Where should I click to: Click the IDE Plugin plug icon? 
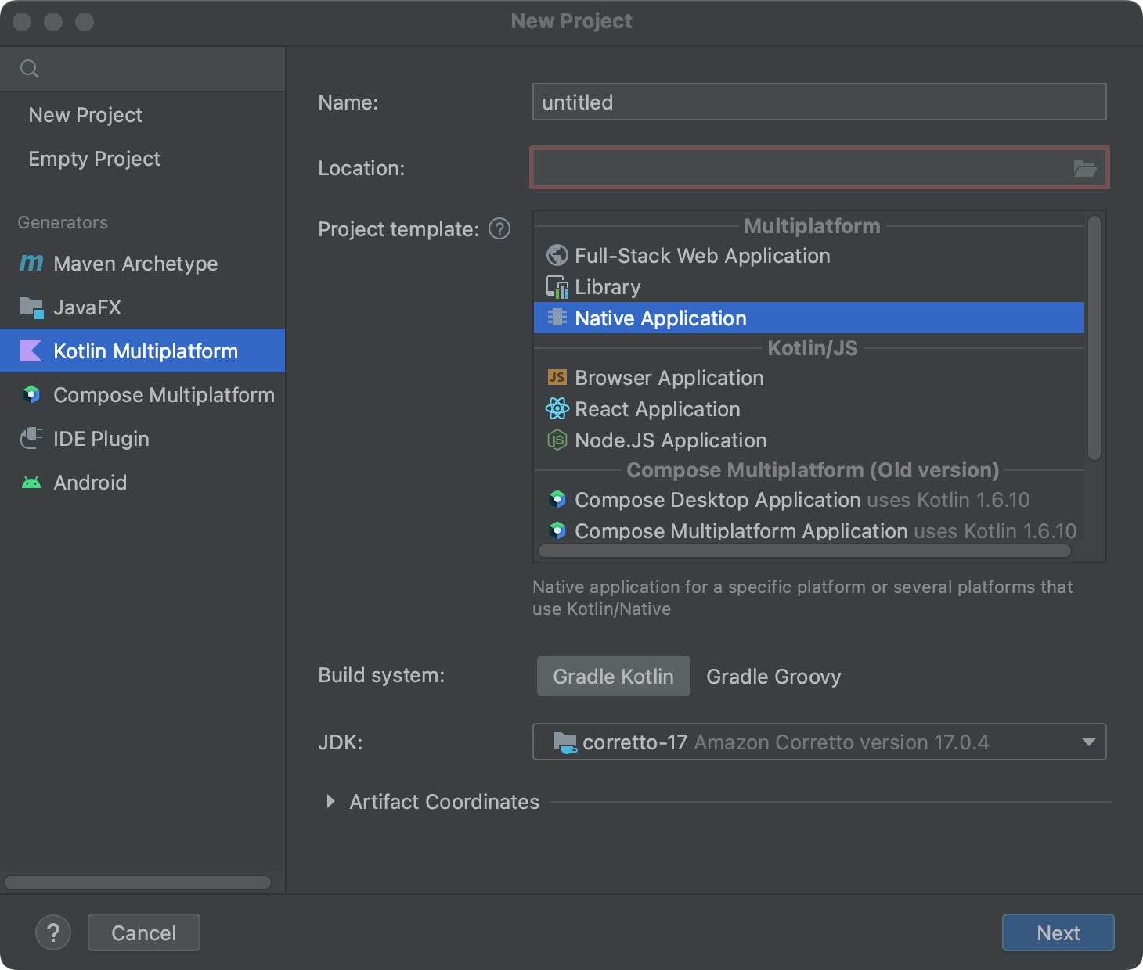(x=31, y=439)
